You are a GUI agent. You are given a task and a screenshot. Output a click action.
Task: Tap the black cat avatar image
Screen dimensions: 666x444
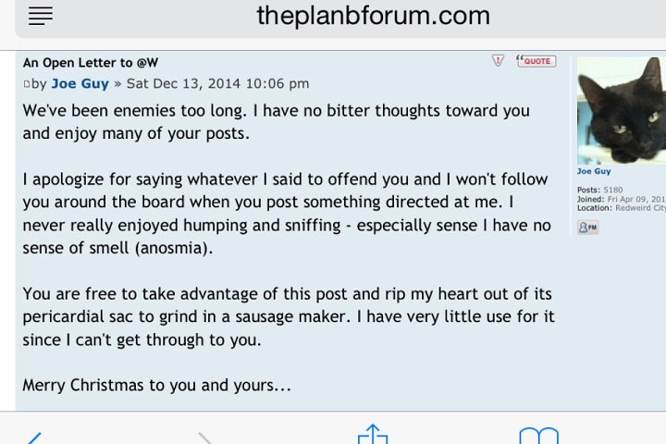point(620,110)
